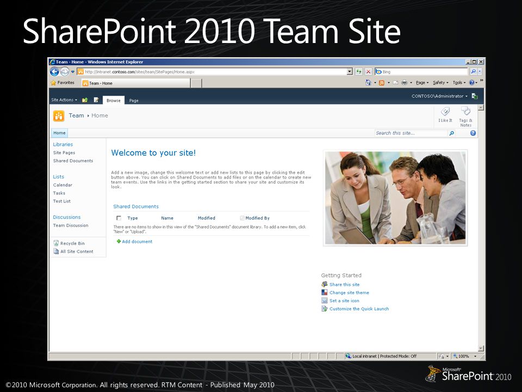Click the Navigate Up folder icon
This screenshot has width=522, height=392.
pos(85,100)
